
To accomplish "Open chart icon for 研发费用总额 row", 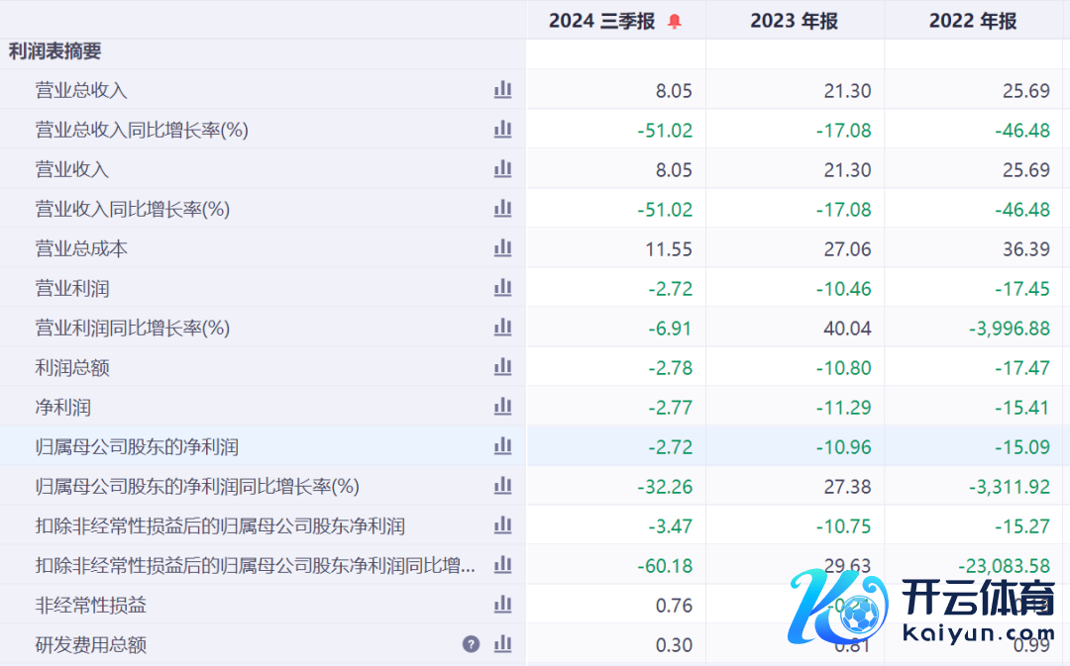I will point(503,644).
